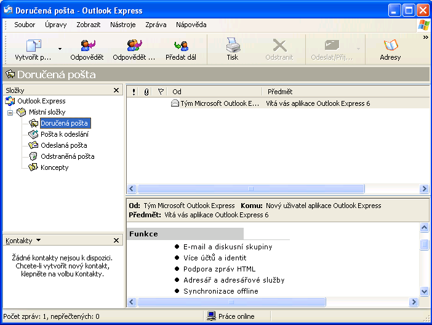Viewport: 432px width, 325px height.
Task: Select Outlook Express root in folder tree
Action: [41, 101]
